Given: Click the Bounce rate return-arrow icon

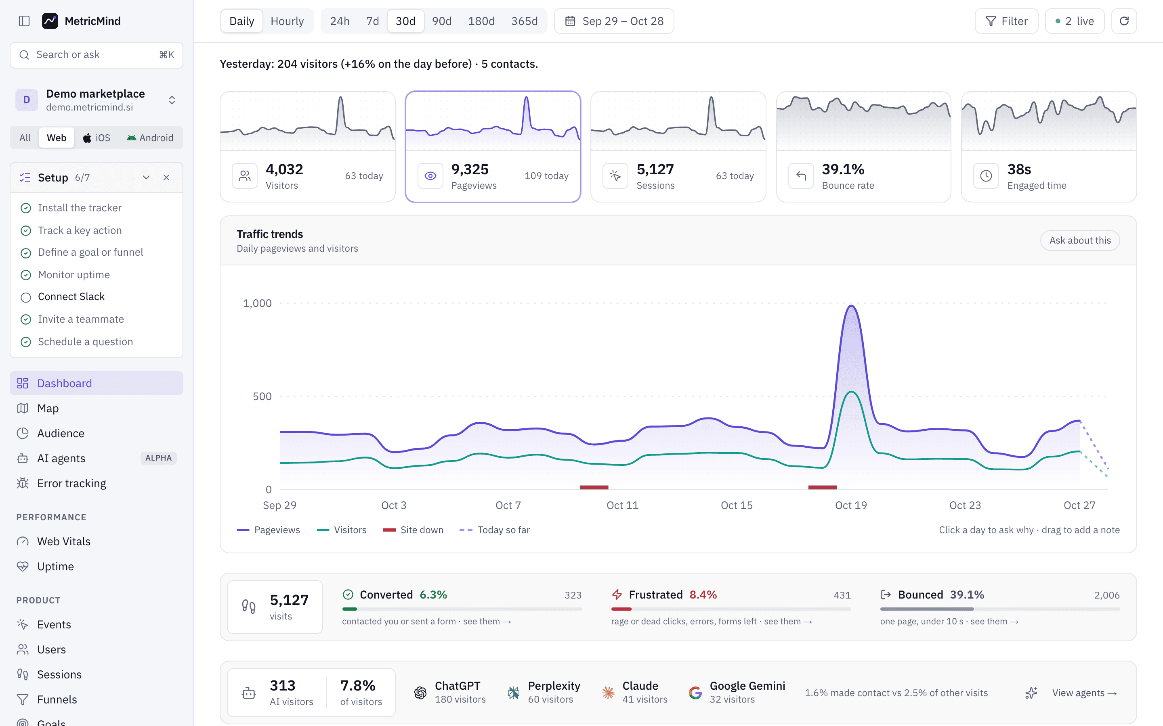Looking at the screenshot, I should click(x=801, y=176).
